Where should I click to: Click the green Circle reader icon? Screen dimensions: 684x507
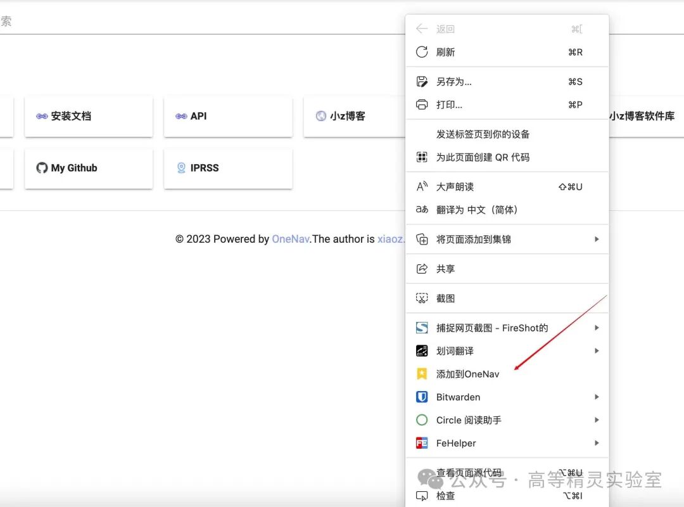(421, 420)
